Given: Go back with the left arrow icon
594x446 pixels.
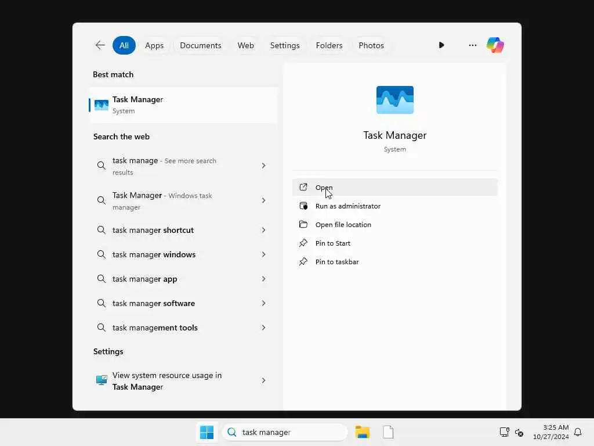Looking at the screenshot, I should tap(100, 45).
